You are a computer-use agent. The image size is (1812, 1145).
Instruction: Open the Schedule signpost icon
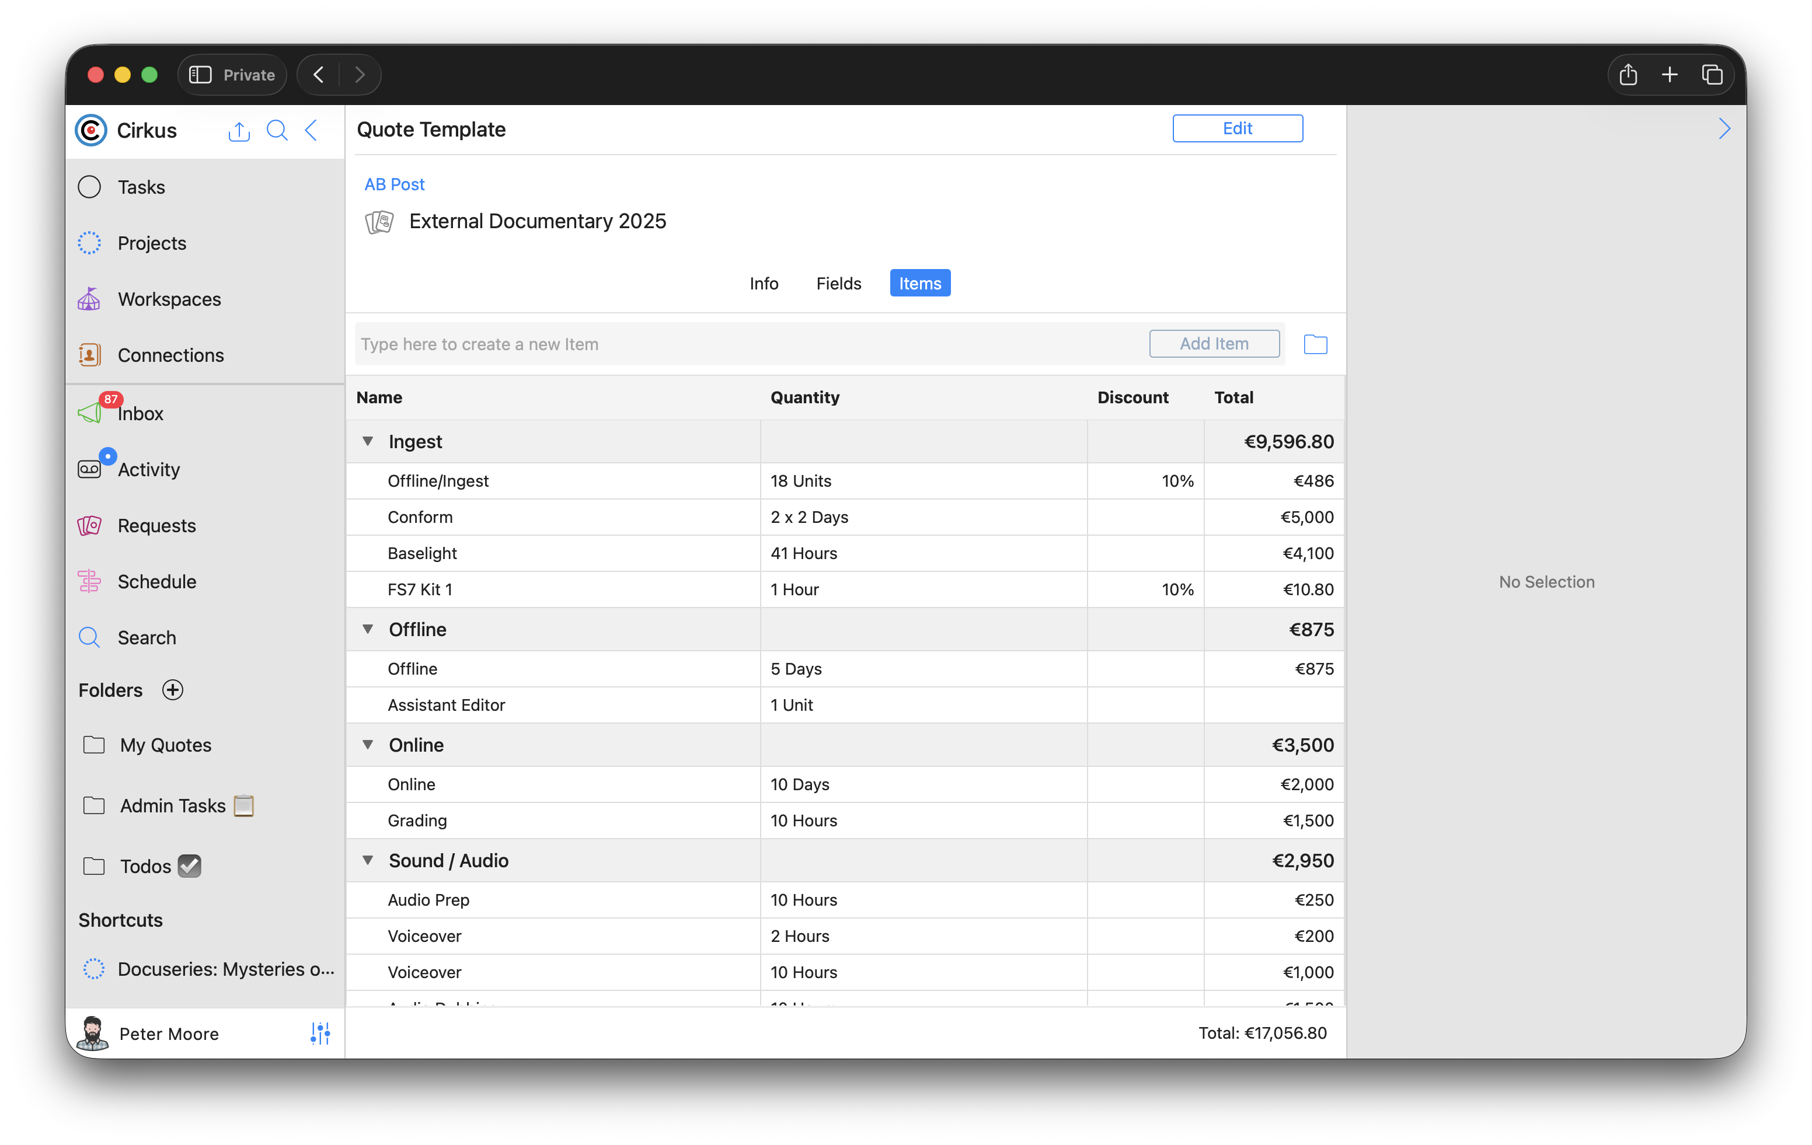[89, 581]
